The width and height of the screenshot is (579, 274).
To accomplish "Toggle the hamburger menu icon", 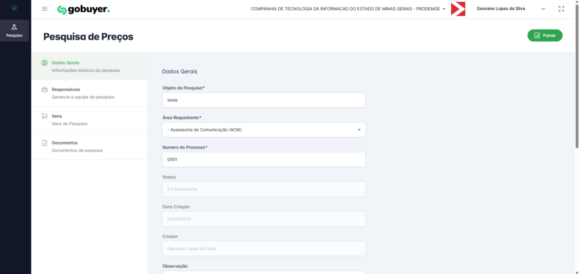I will (x=45, y=9).
